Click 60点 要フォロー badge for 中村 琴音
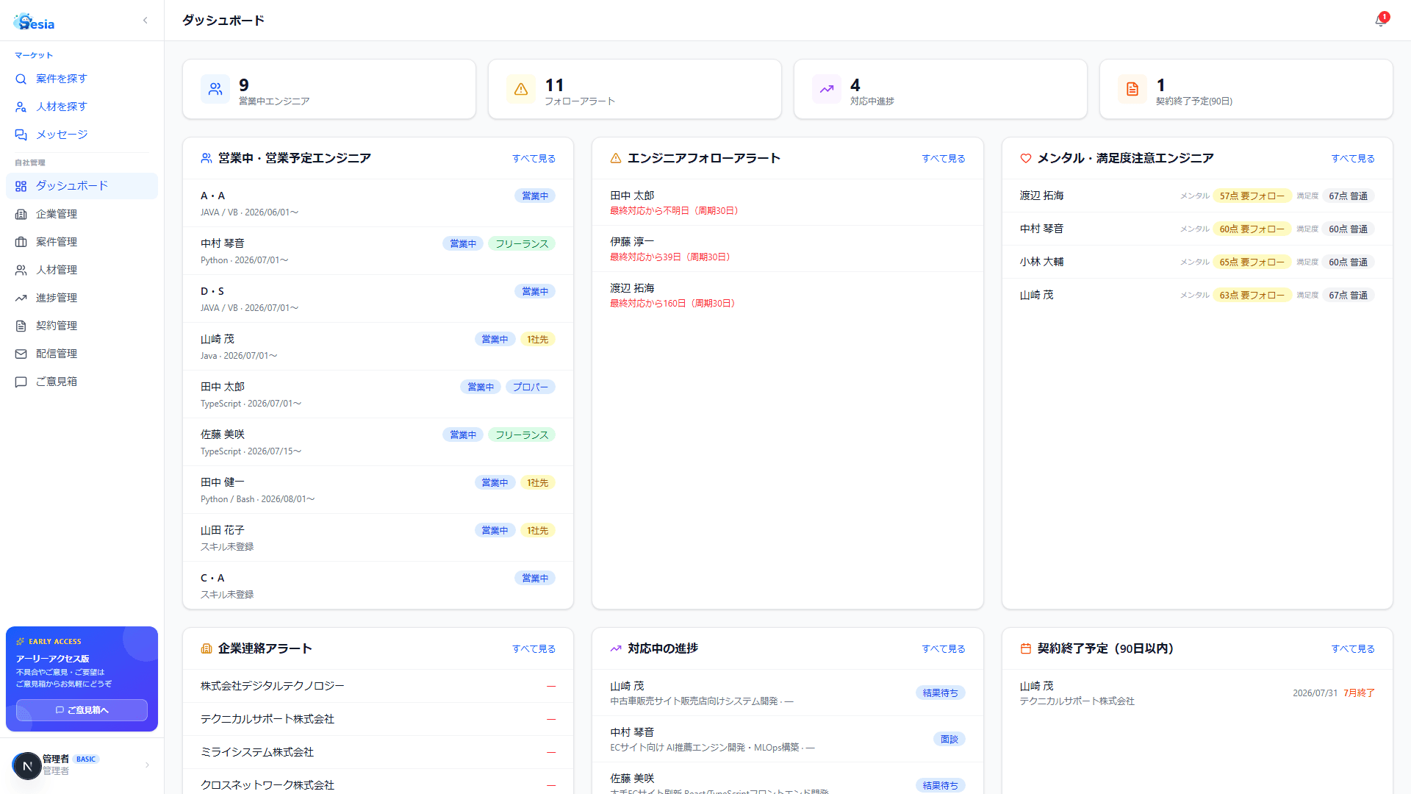 coord(1252,229)
